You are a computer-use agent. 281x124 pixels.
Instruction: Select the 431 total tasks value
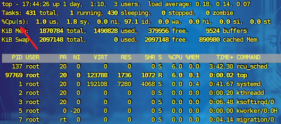coord(31,13)
